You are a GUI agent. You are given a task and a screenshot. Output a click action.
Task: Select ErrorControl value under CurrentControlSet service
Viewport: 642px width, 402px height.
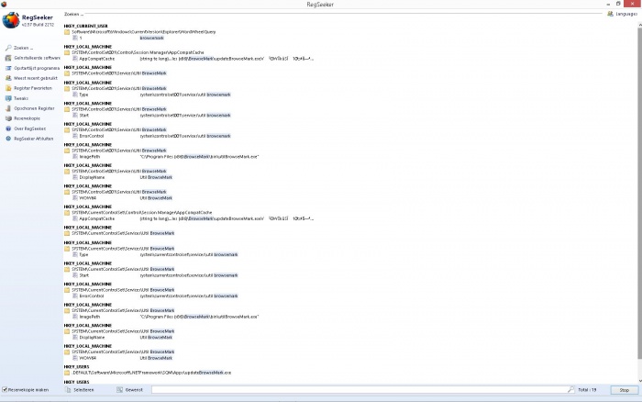(x=92, y=296)
